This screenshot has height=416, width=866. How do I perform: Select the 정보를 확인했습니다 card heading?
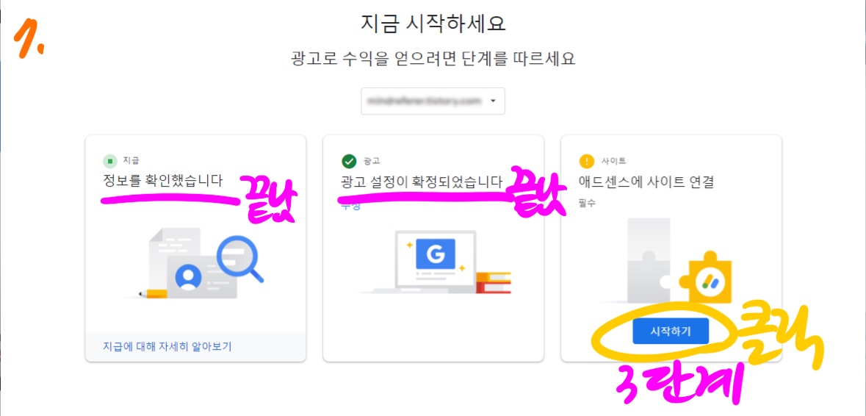tap(163, 180)
